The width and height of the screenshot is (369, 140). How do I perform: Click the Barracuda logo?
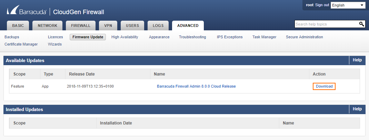tap(27, 11)
